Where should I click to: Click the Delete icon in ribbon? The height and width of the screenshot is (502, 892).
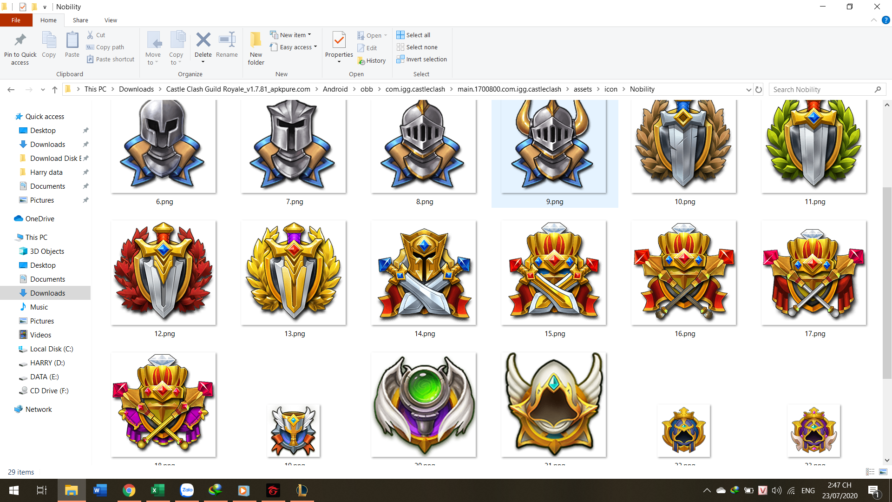[x=203, y=40]
